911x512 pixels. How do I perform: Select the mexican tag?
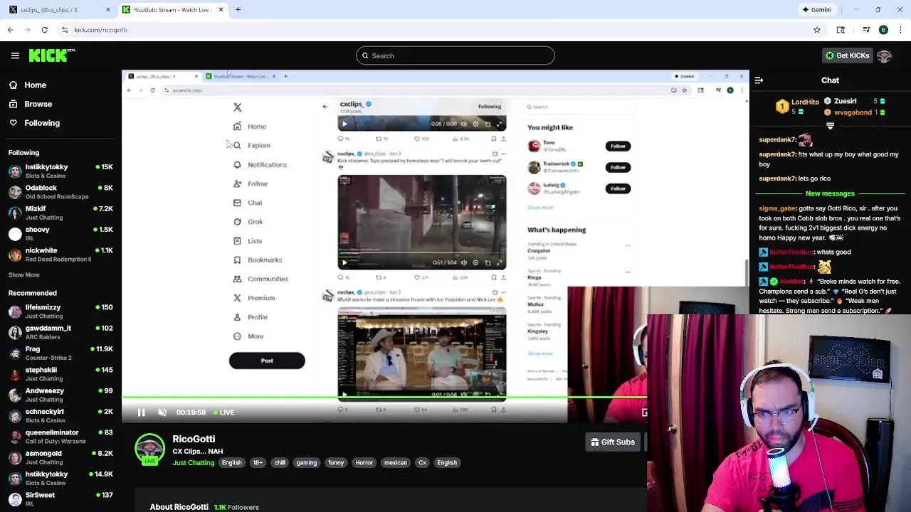tap(396, 463)
